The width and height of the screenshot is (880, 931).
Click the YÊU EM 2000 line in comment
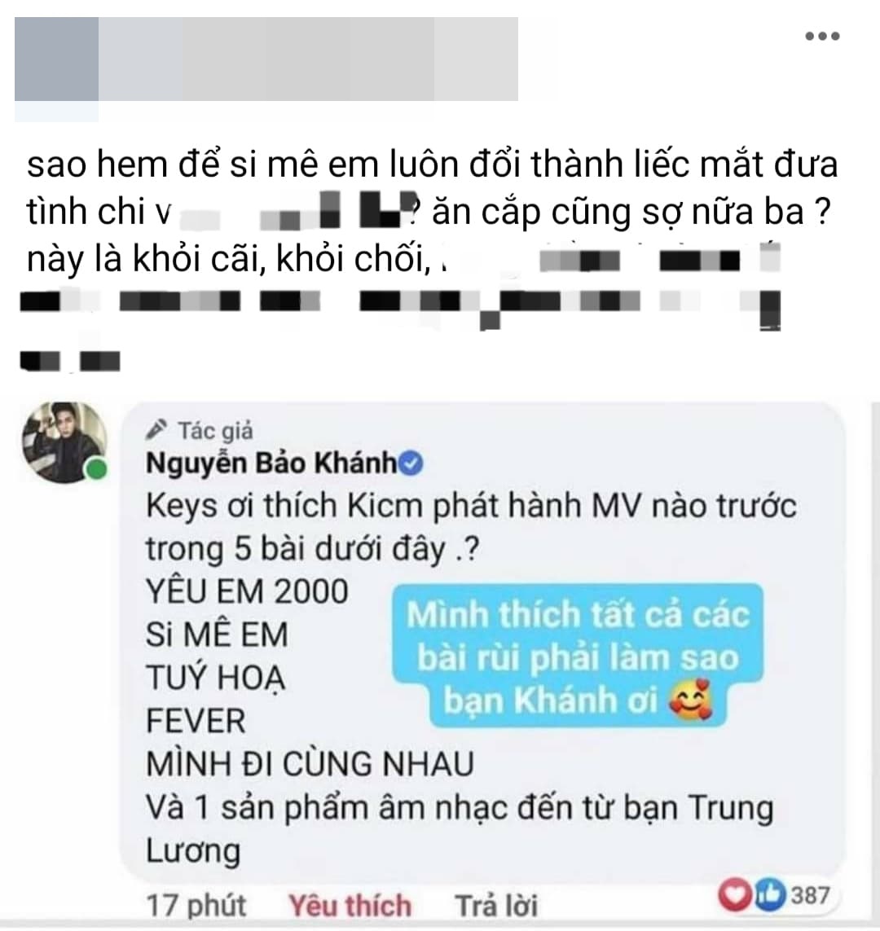[x=247, y=591]
